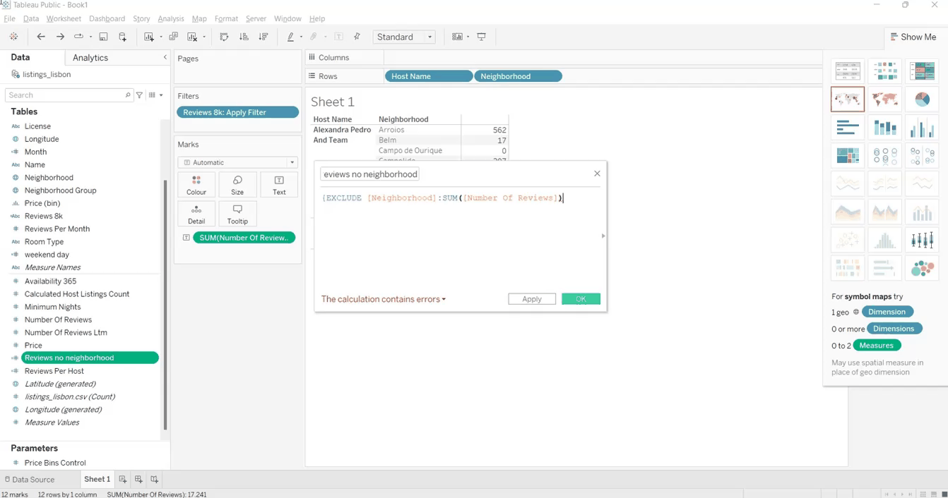Open the Standard fit dropdown
Viewport: 948px width, 498px height.
[x=404, y=37]
